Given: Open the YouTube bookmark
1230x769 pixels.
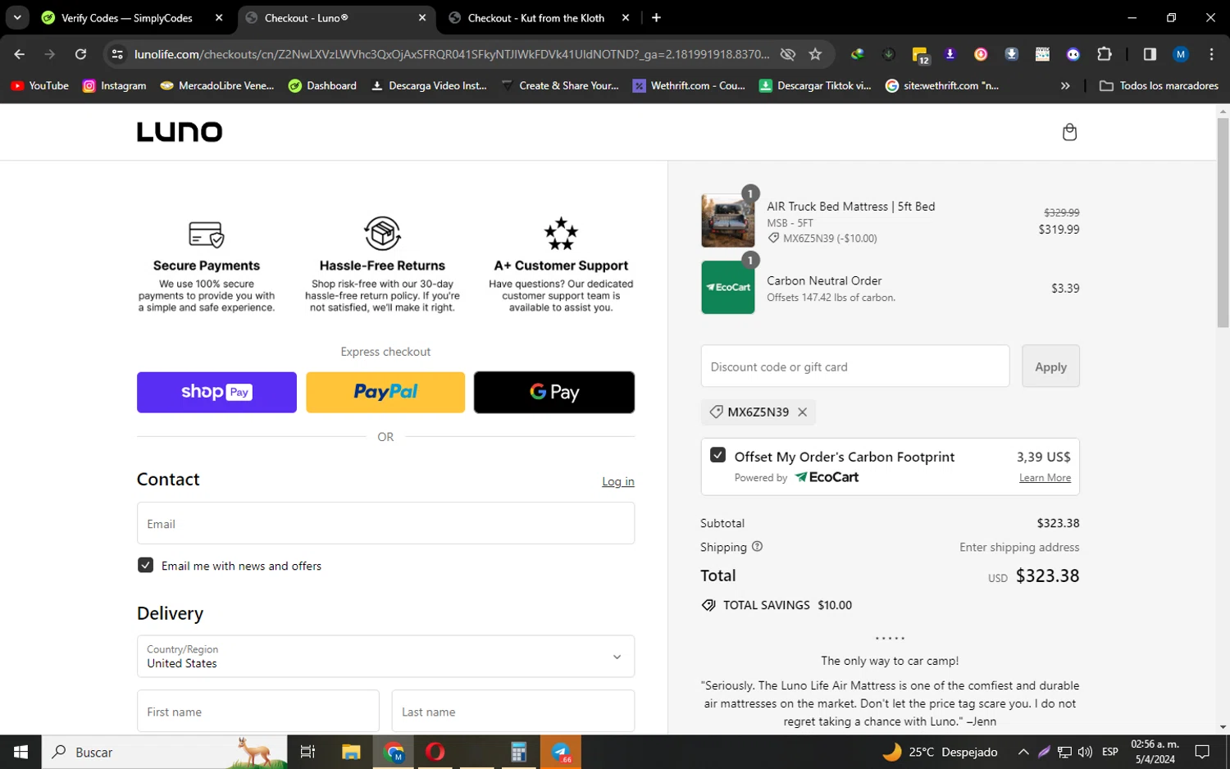Looking at the screenshot, I should [39, 85].
